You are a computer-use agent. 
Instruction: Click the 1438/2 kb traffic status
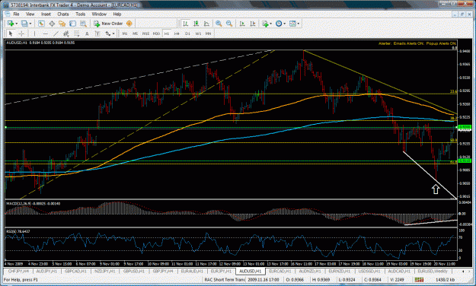[x=446, y=279]
